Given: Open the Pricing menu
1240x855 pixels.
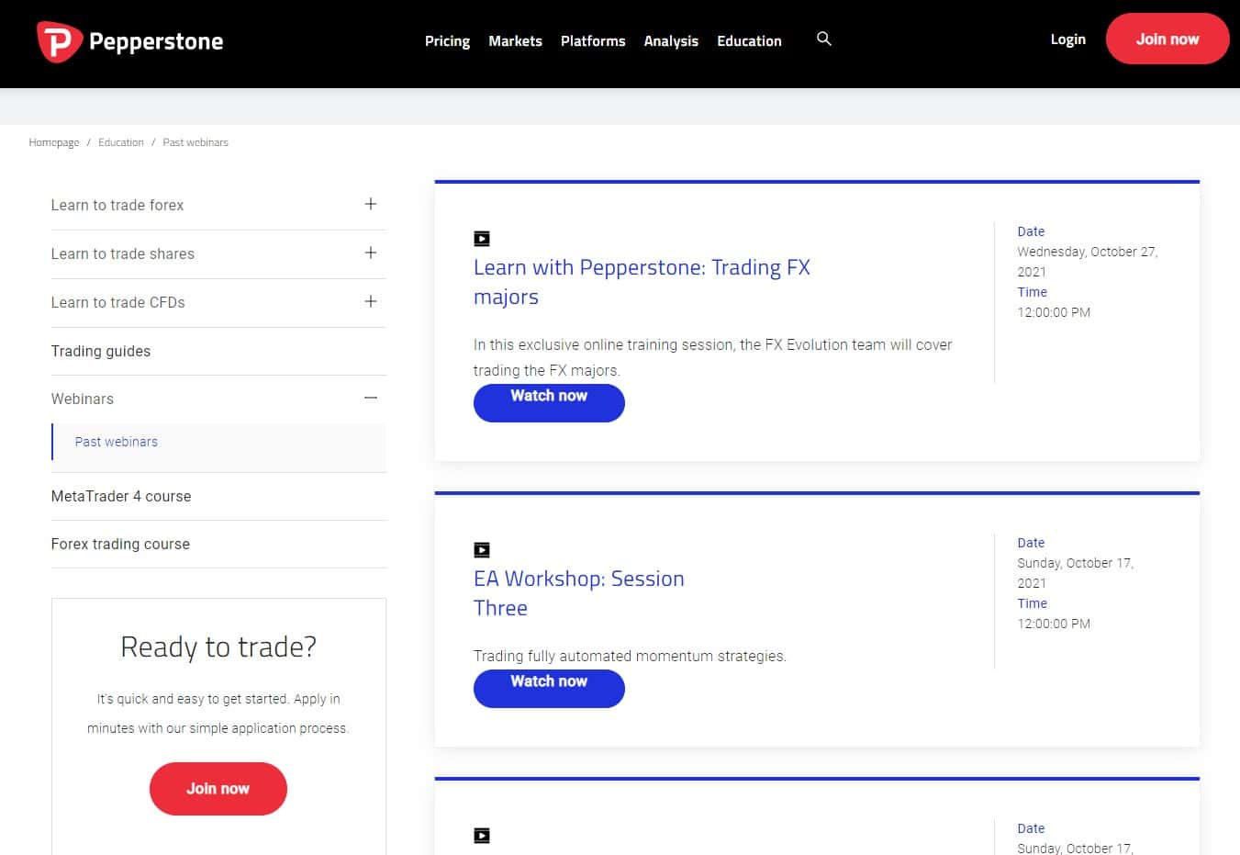Looking at the screenshot, I should pyautogui.click(x=447, y=41).
